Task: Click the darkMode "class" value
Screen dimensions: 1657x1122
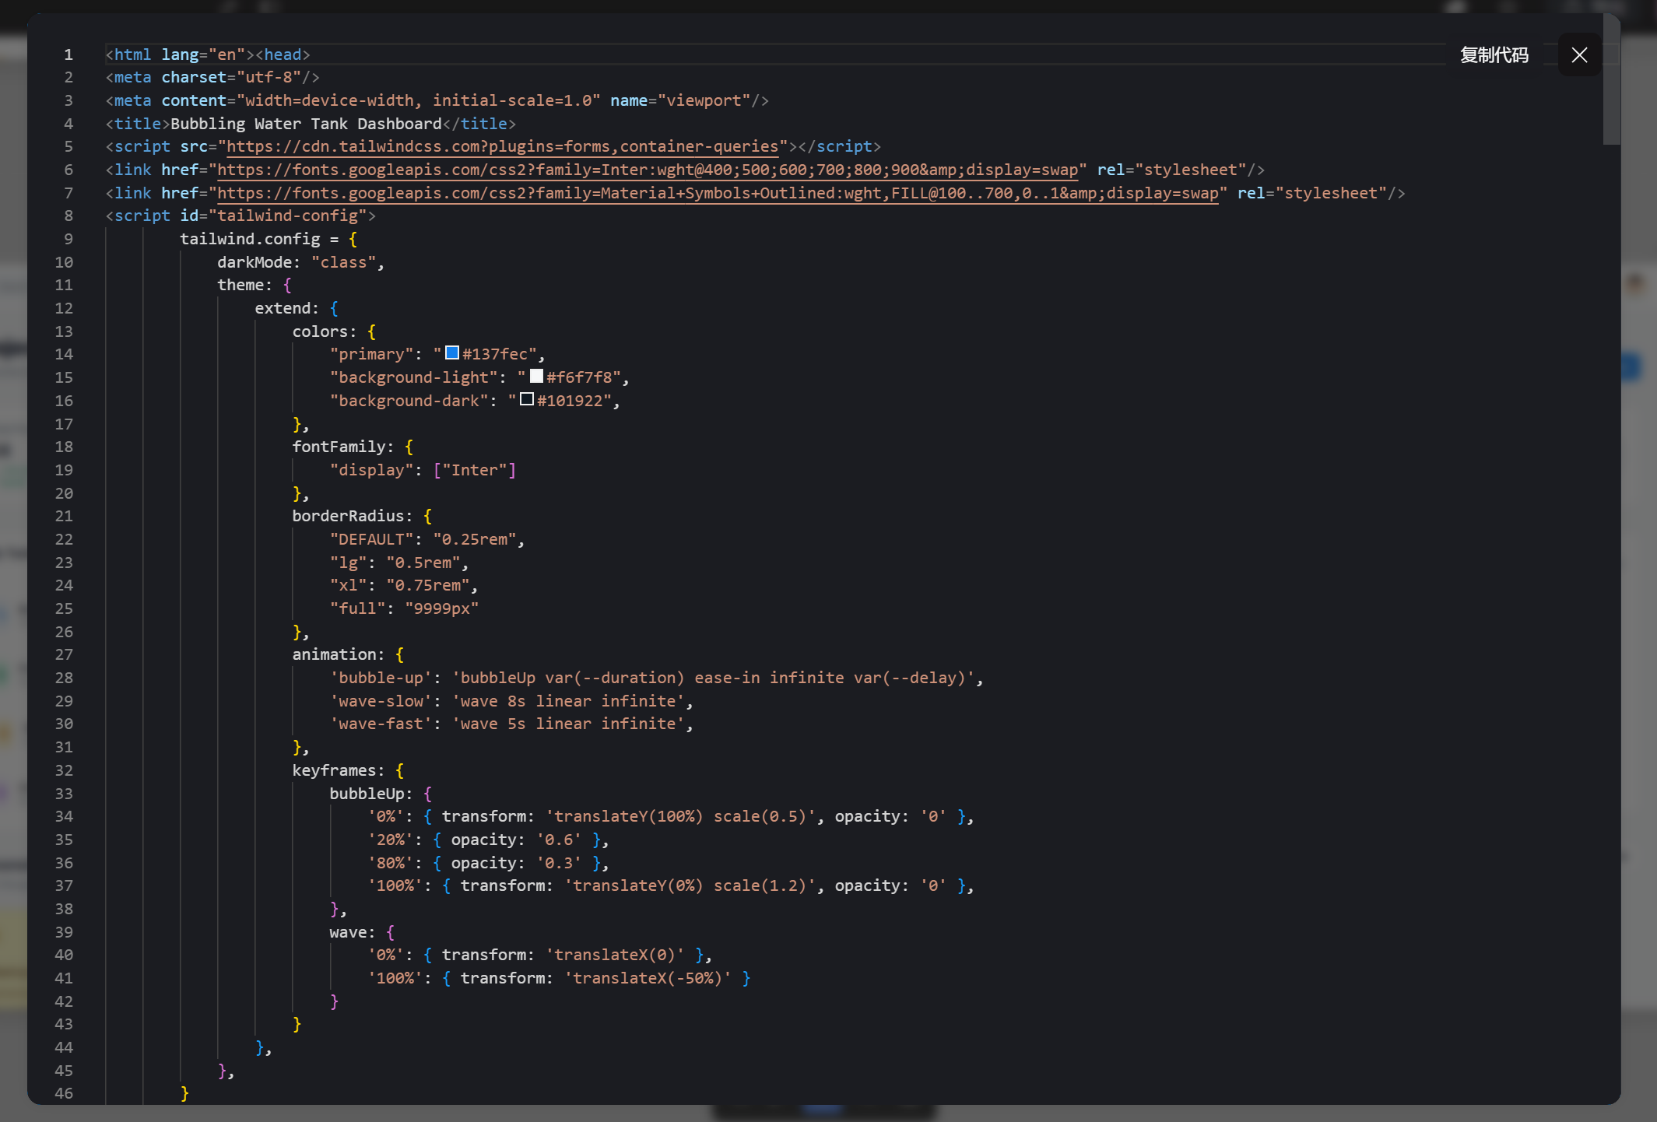Action: coord(343,262)
